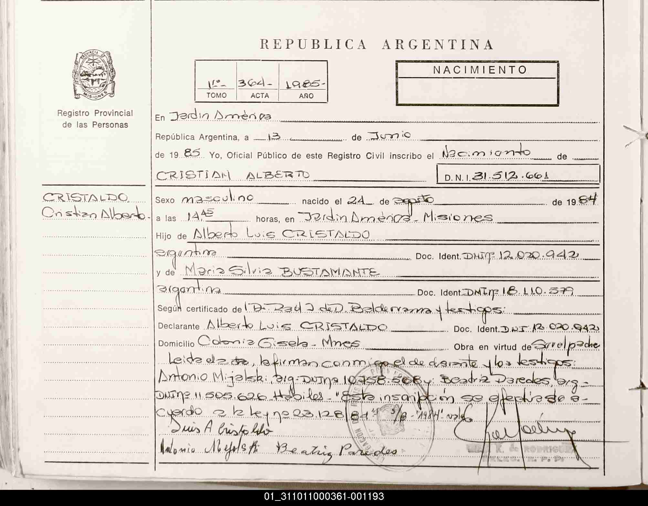Click the REPUBLICA ARGENTINA title
The image size is (648, 506).
(377, 45)
